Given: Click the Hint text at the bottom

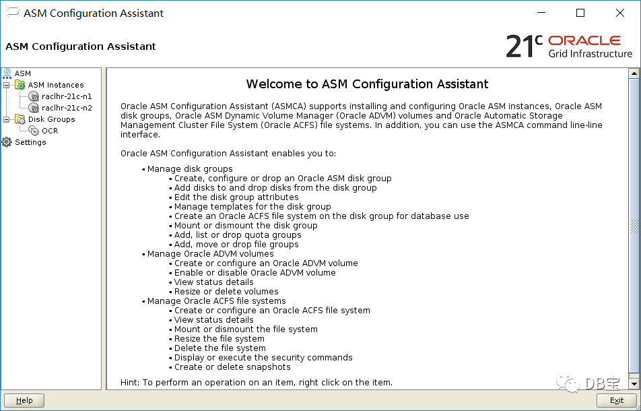Looking at the screenshot, I should pos(257,383).
